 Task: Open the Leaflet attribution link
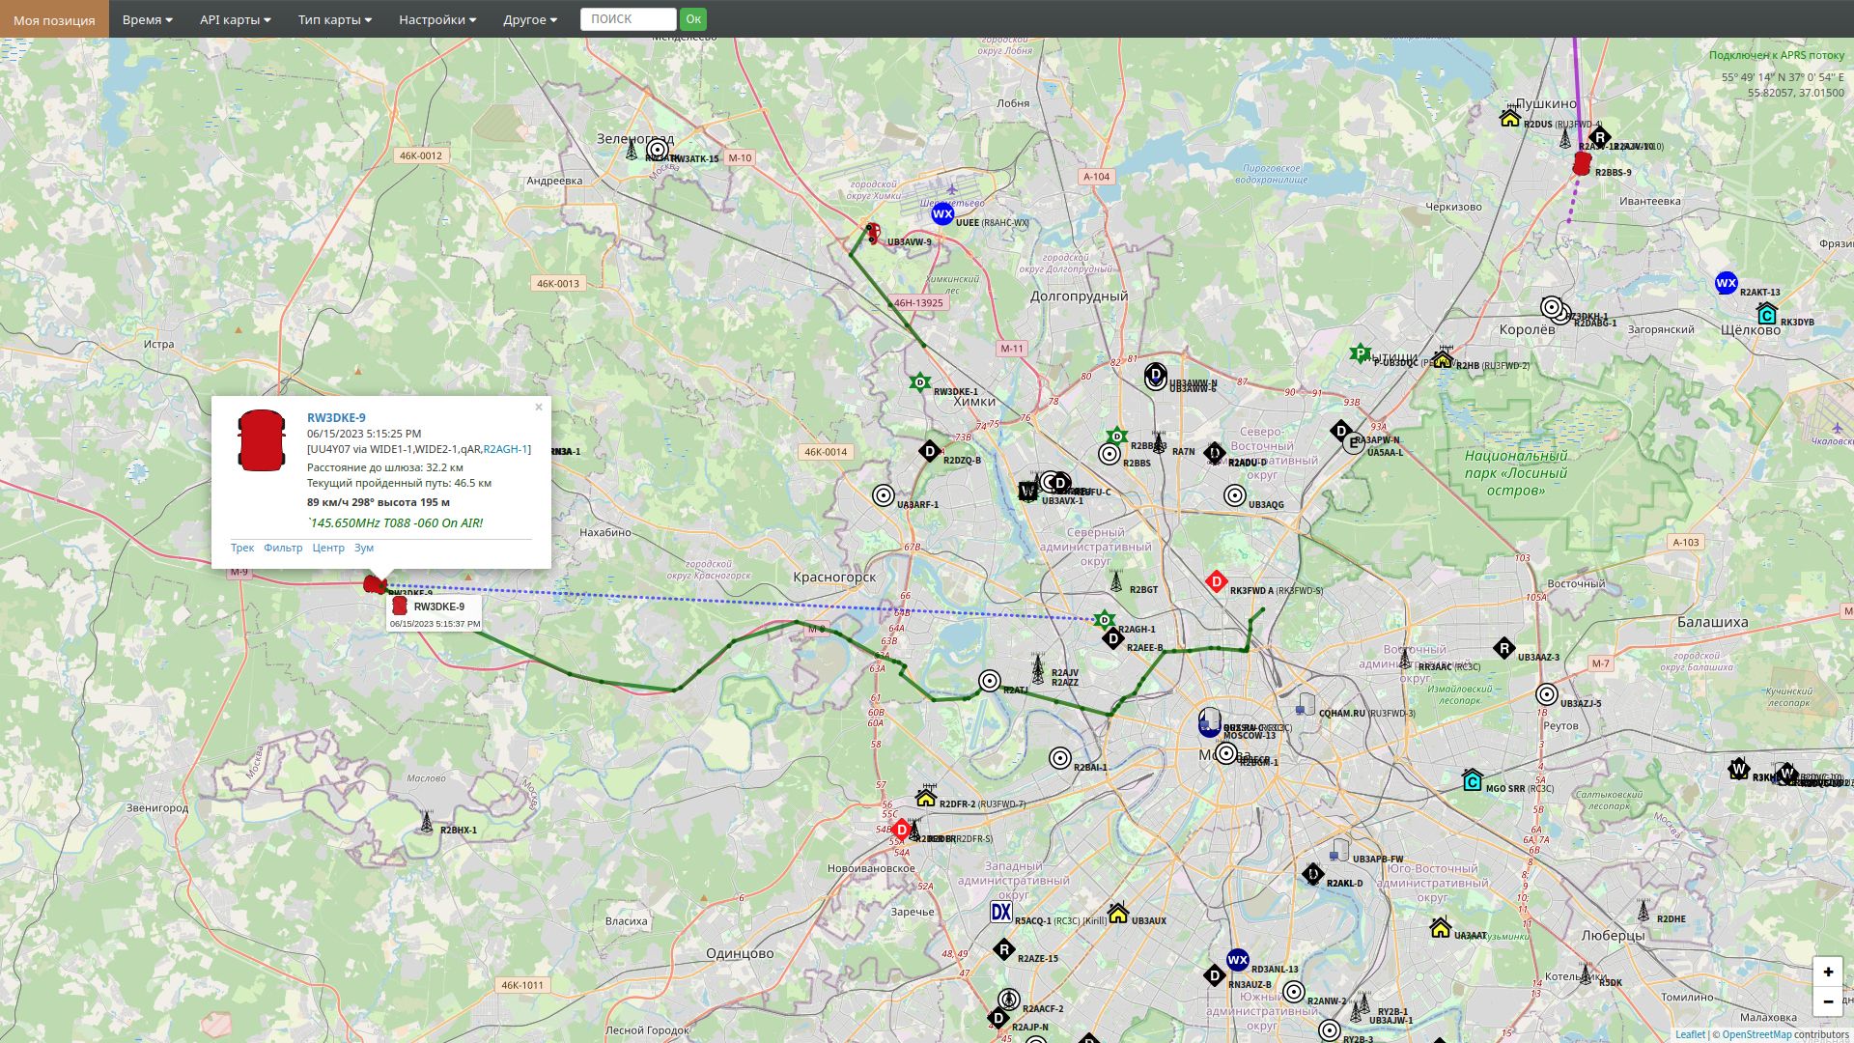(1690, 1034)
